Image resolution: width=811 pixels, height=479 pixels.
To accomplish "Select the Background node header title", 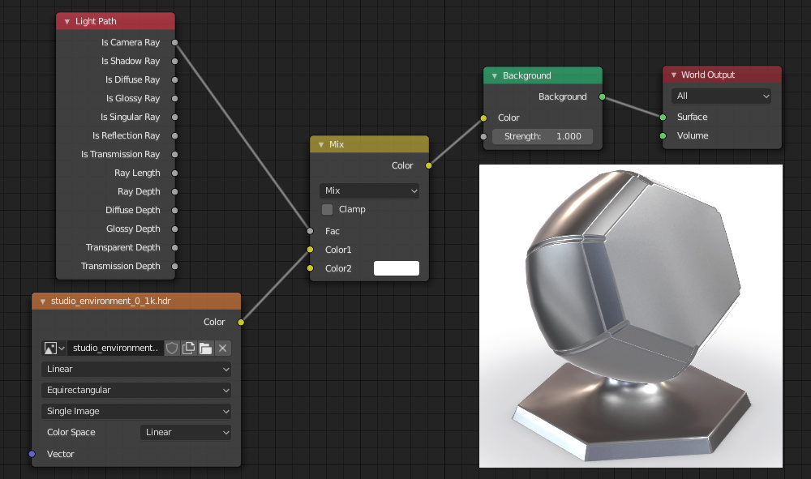I will [x=527, y=75].
